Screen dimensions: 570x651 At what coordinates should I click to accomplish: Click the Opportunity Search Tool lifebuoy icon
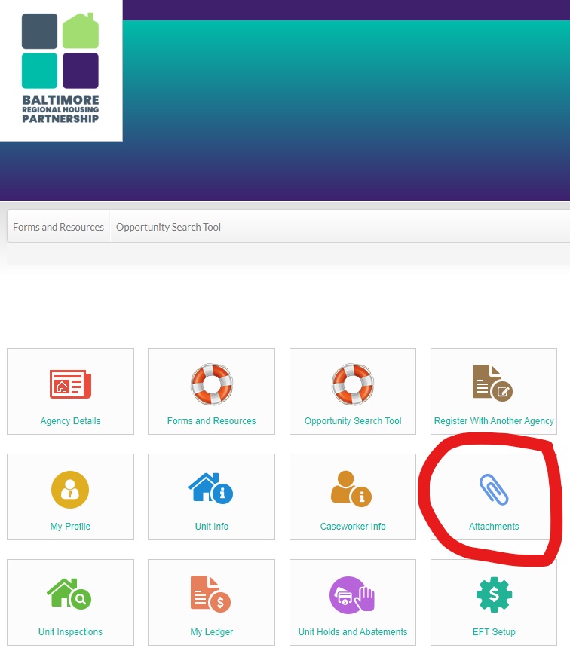point(353,384)
